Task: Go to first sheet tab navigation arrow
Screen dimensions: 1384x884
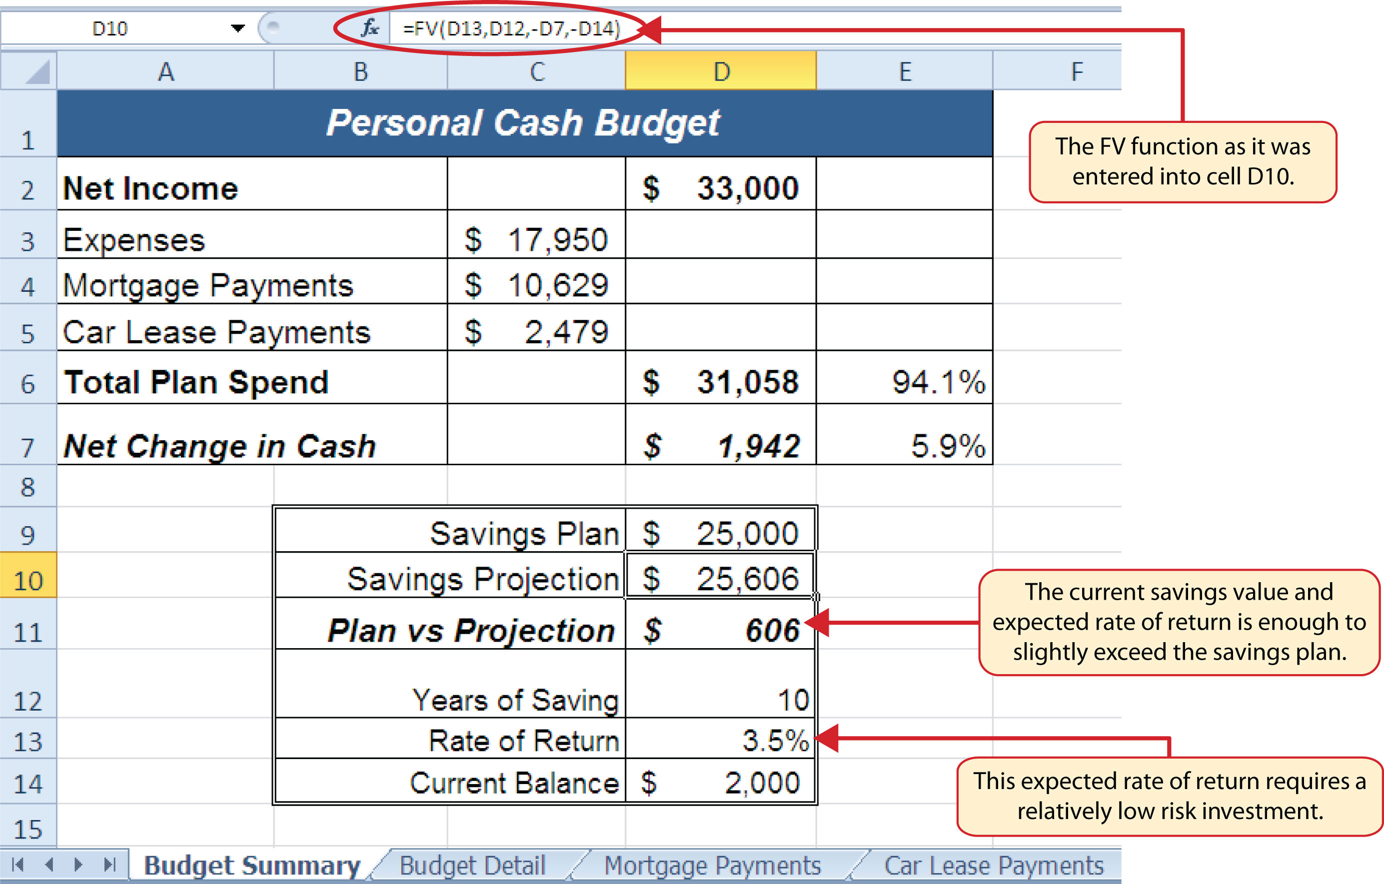Action: (18, 864)
